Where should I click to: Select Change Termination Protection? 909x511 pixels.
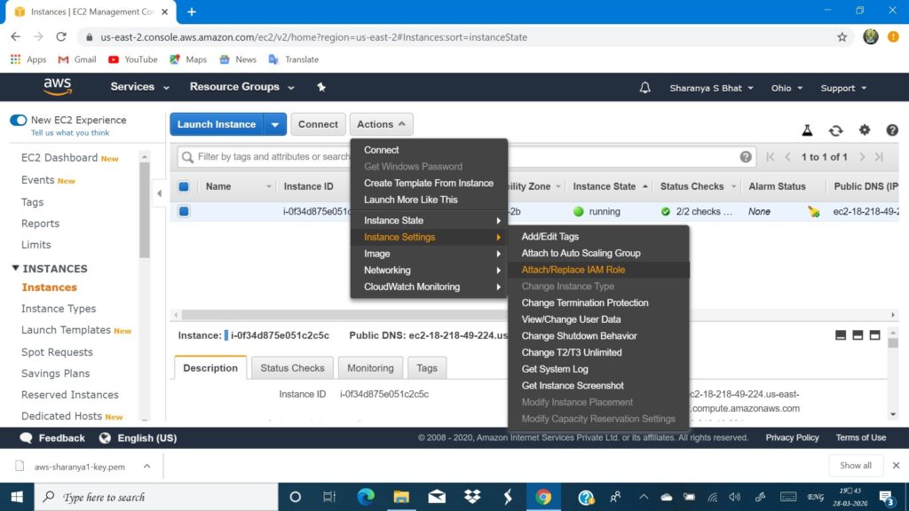pos(584,303)
